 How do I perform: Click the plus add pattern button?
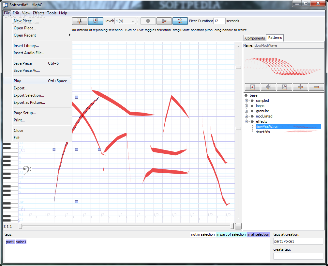300,87
